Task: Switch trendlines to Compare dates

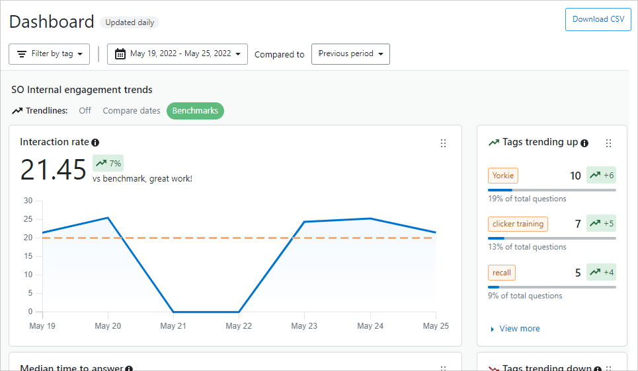Action: tap(132, 111)
